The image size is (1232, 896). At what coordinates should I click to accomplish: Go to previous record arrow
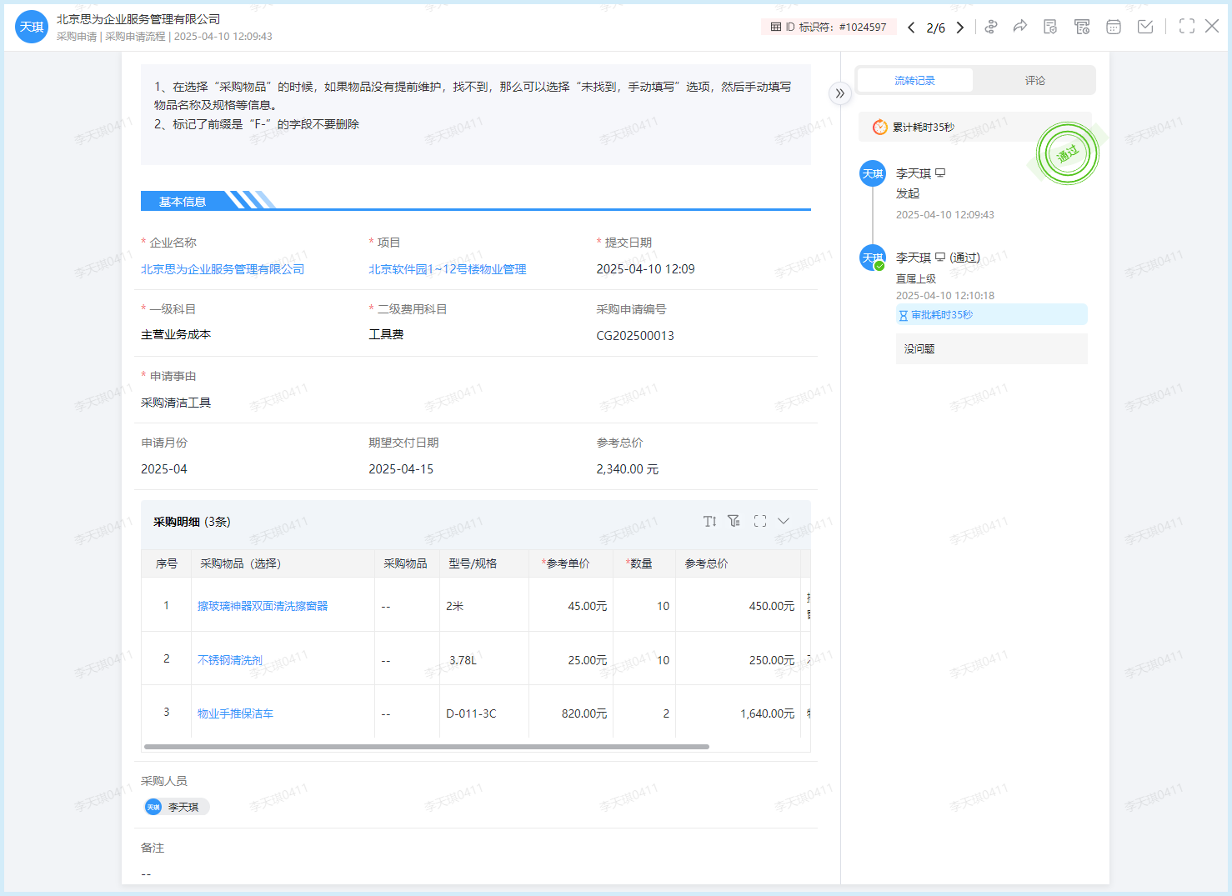coord(911,28)
